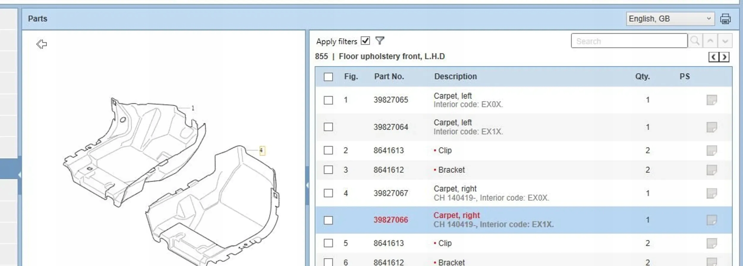Click part number 8641613 in Fig. 2 row

389,150
